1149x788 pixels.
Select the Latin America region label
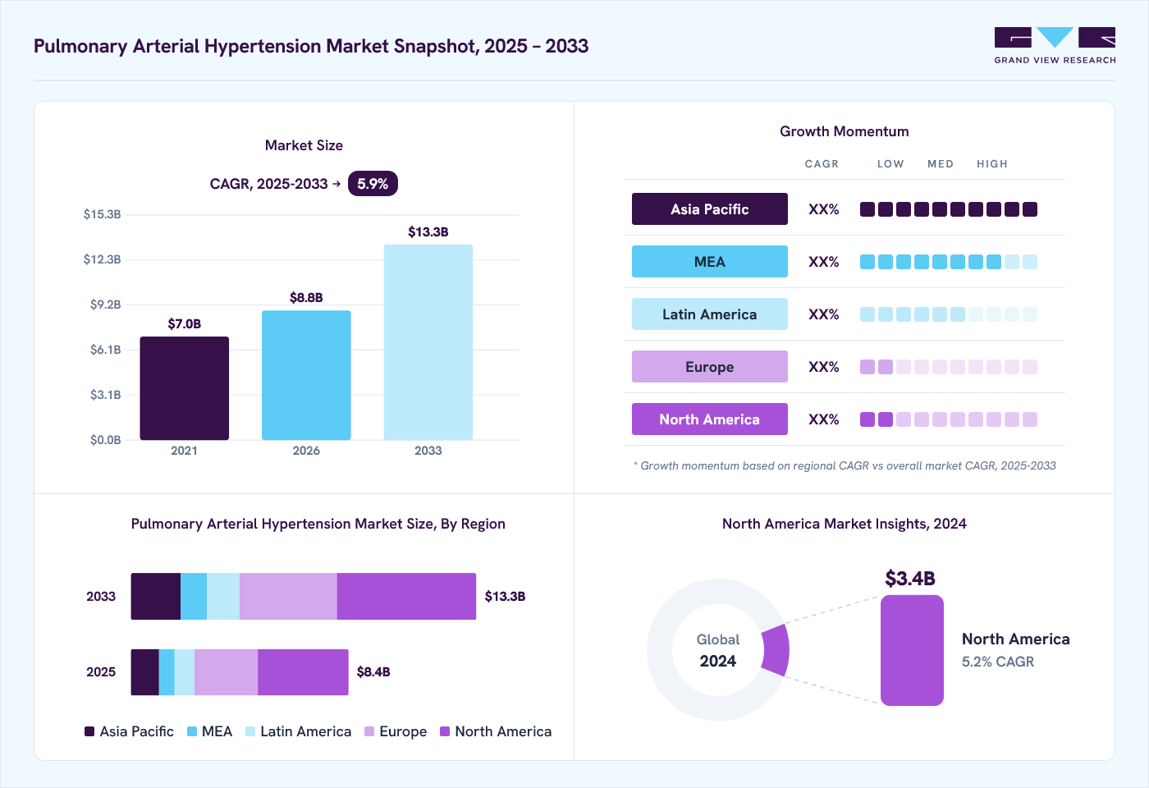click(710, 314)
